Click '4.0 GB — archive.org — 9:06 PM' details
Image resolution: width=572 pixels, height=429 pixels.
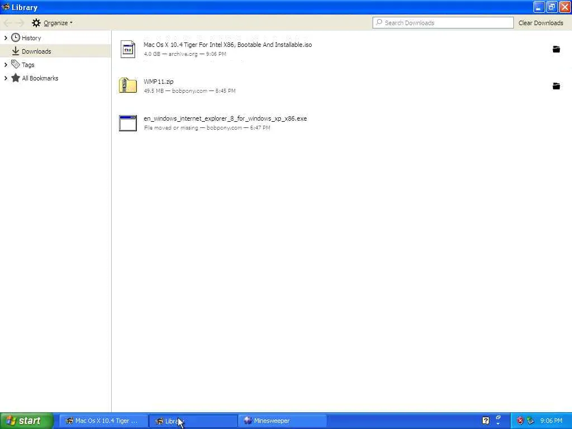(x=184, y=54)
